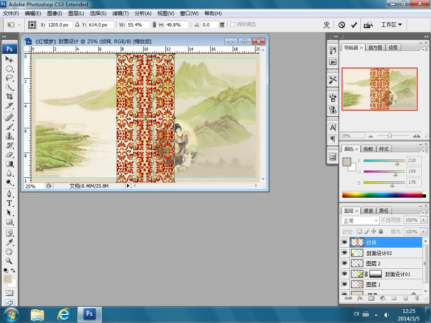
Task: Click the foreground color swatch in toolbox
Action: (x=8, y=279)
